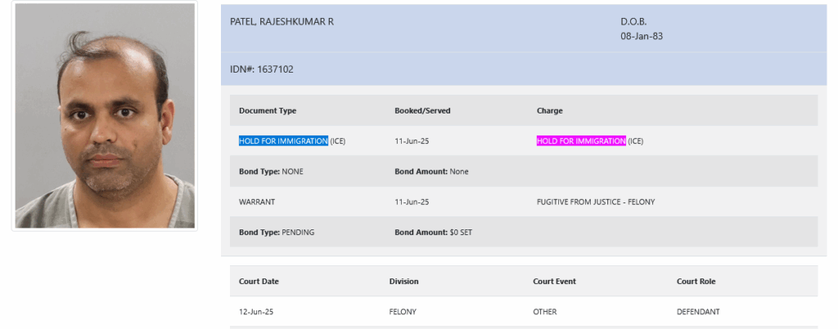This screenshot has width=838, height=329.
Task: Click the Bond Amount: $0 SET entry
Action: point(433,233)
